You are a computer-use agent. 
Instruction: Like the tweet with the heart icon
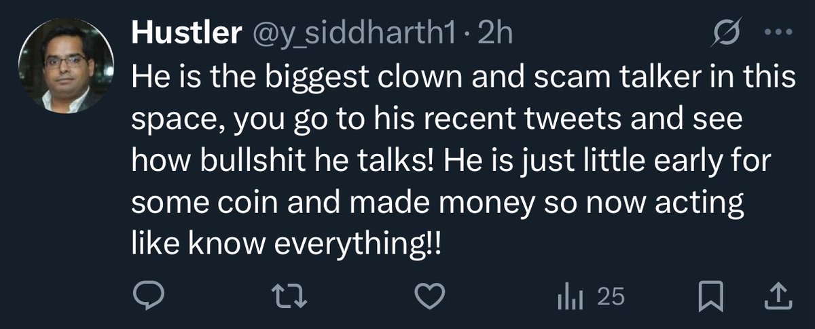(x=430, y=296)
